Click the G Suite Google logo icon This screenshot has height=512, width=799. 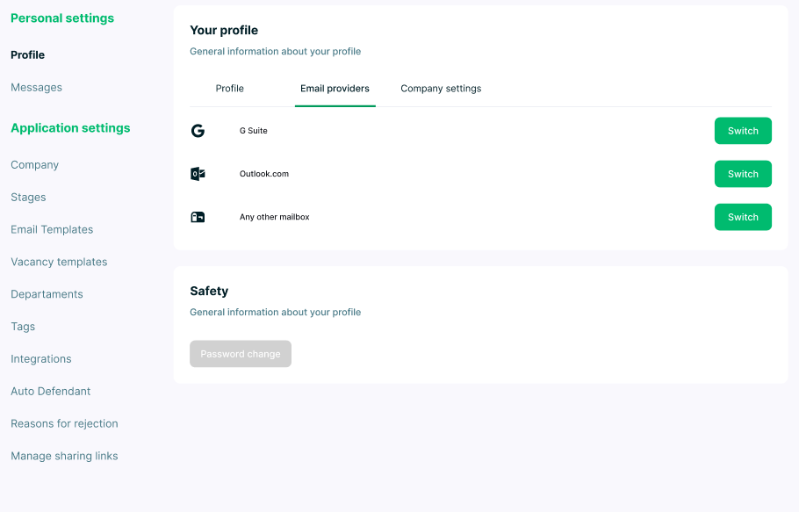(x=198, y=131)
